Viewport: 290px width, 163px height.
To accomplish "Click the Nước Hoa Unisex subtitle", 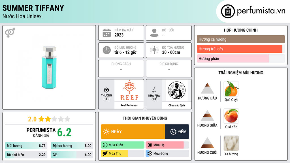I will (22, 16).
